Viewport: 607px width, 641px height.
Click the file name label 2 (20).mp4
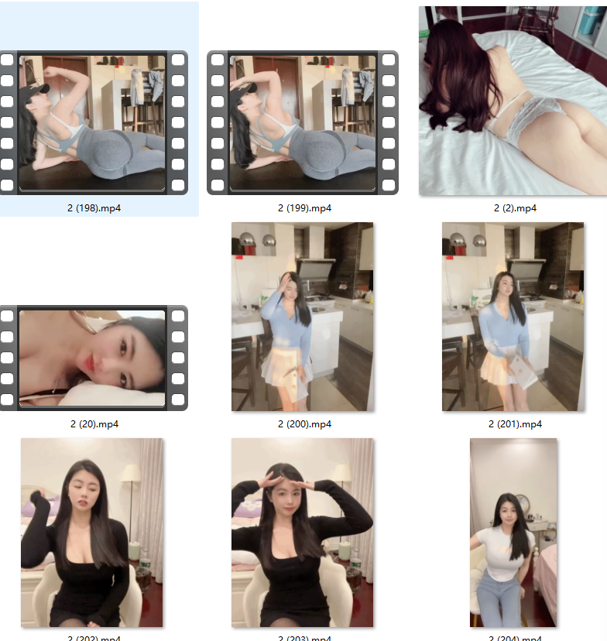point(94,424)
